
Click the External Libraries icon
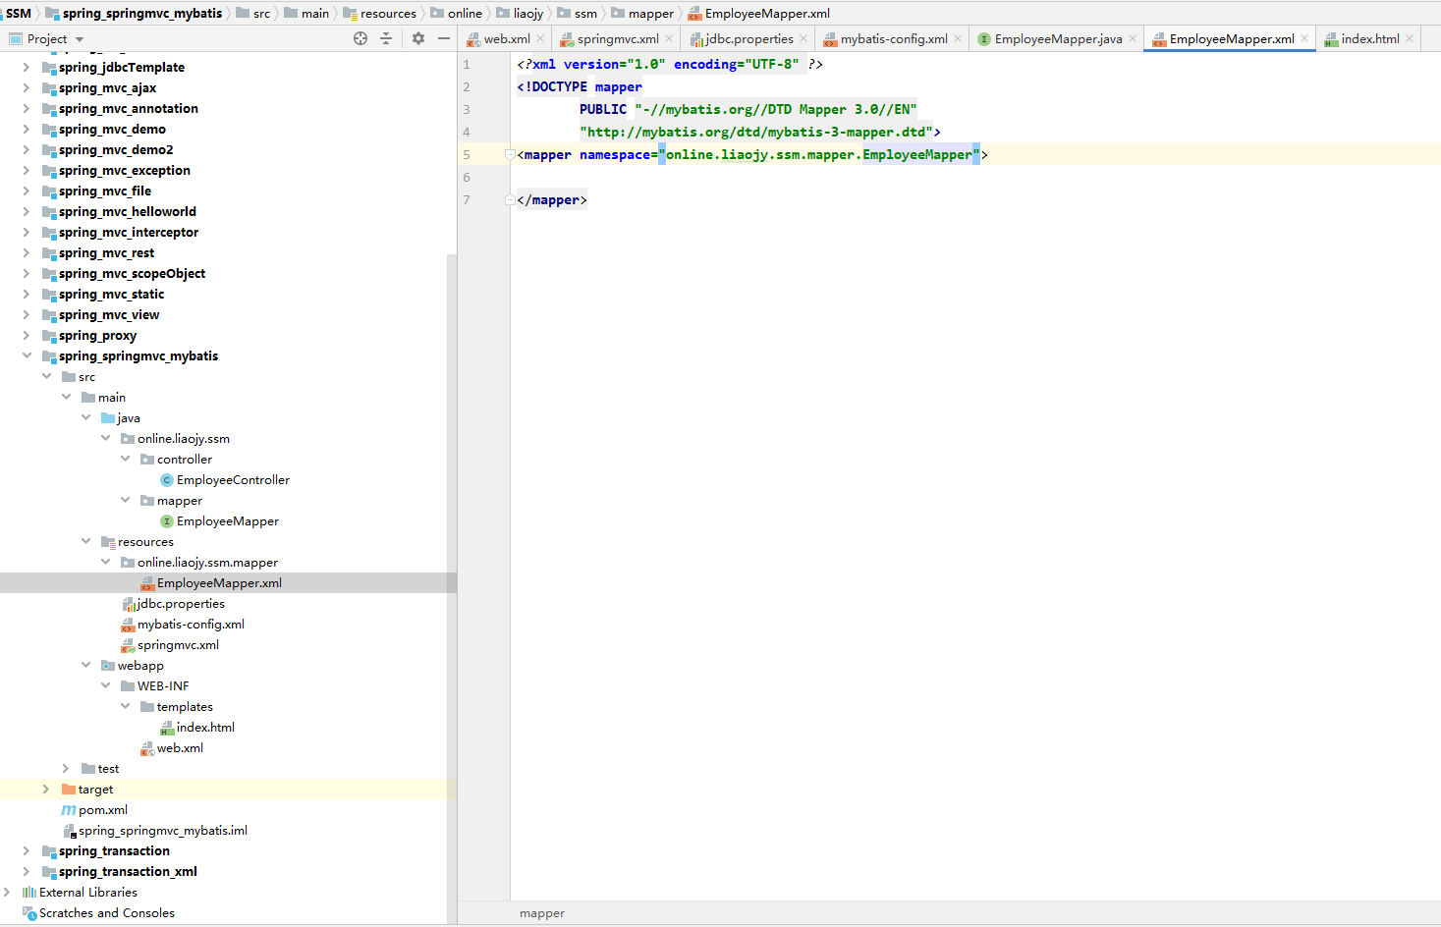[29, 893]
